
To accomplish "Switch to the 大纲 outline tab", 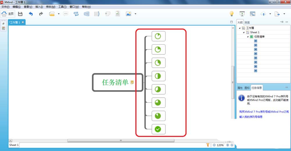I will [240, 22].
